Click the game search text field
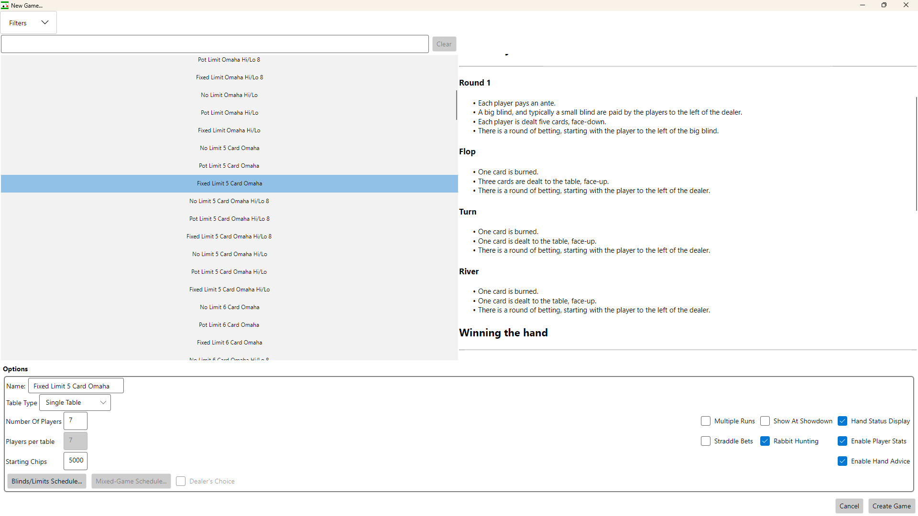The image size is (918, 516). 215,44
